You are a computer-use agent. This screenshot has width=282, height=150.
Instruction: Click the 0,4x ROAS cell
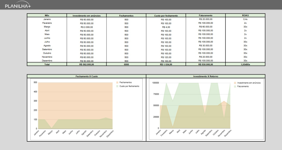pos(245,19)
